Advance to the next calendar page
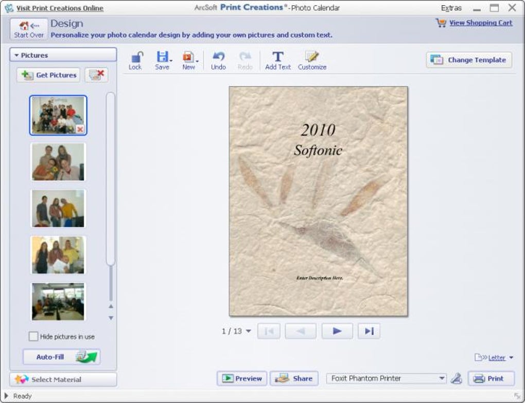The width and height of the screenshot is (525, 403). click(x=337, y=331)
